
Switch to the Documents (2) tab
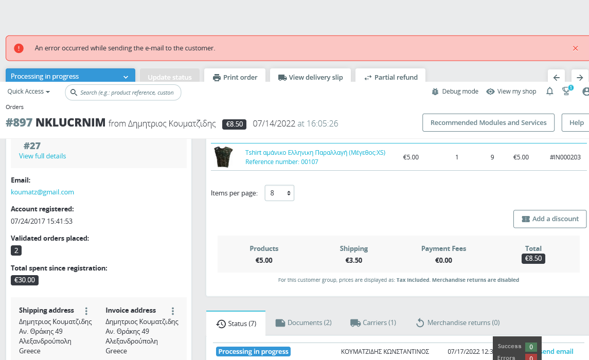(x=304, y=323)
